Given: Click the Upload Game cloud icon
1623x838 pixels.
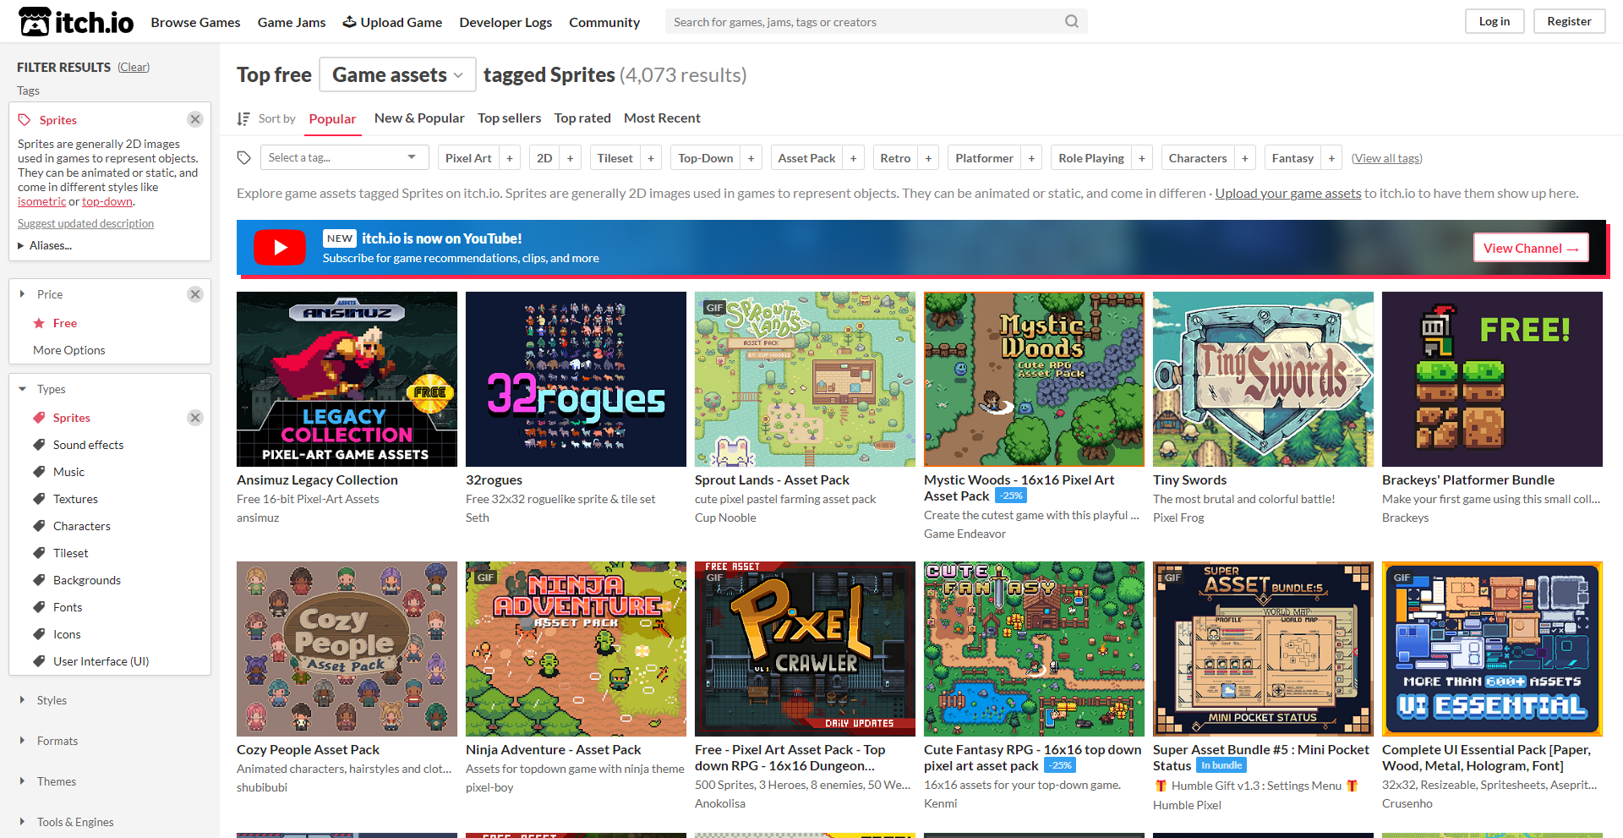Looking at the screenshot, I should click(349, 22).
